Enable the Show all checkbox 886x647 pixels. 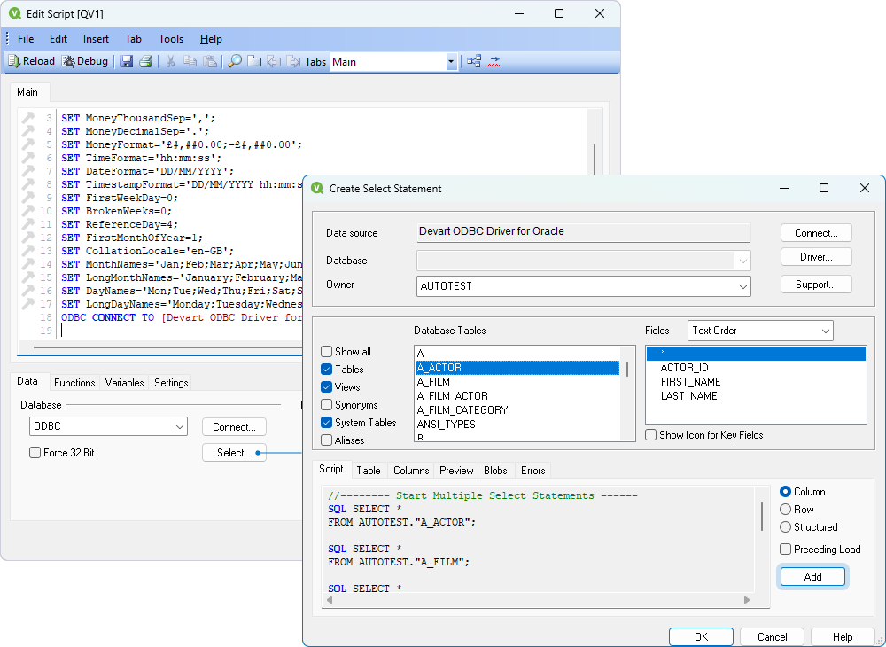point(328,352)
